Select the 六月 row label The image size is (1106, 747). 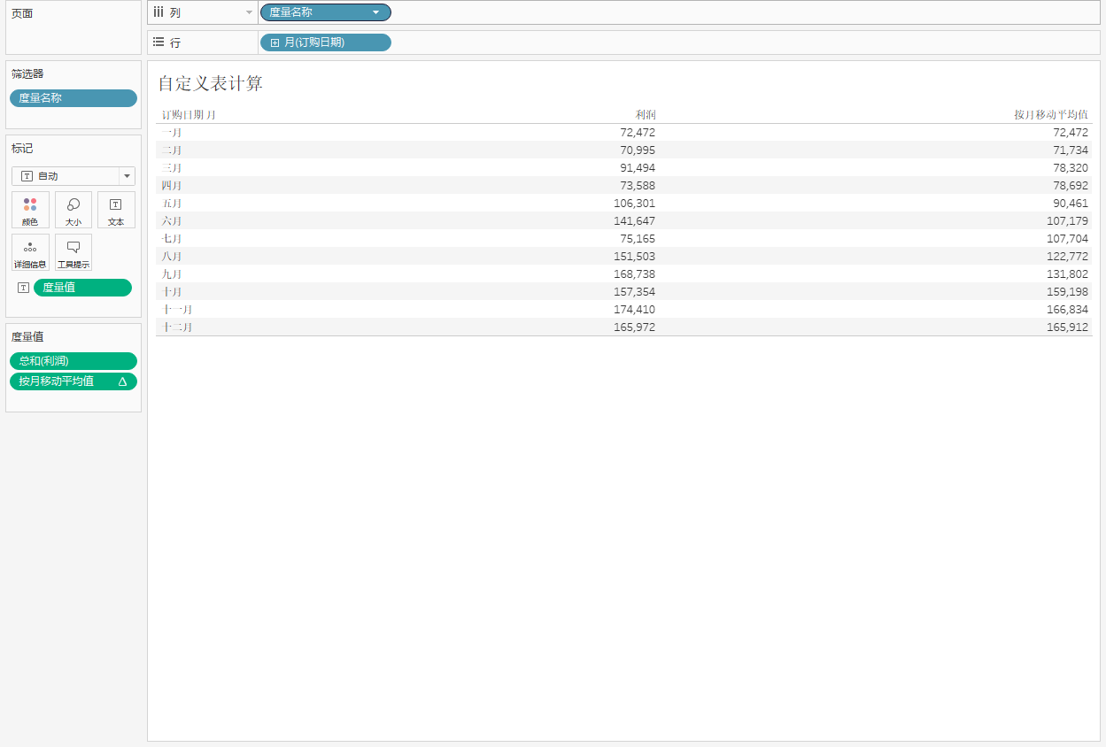coord(172,221)
